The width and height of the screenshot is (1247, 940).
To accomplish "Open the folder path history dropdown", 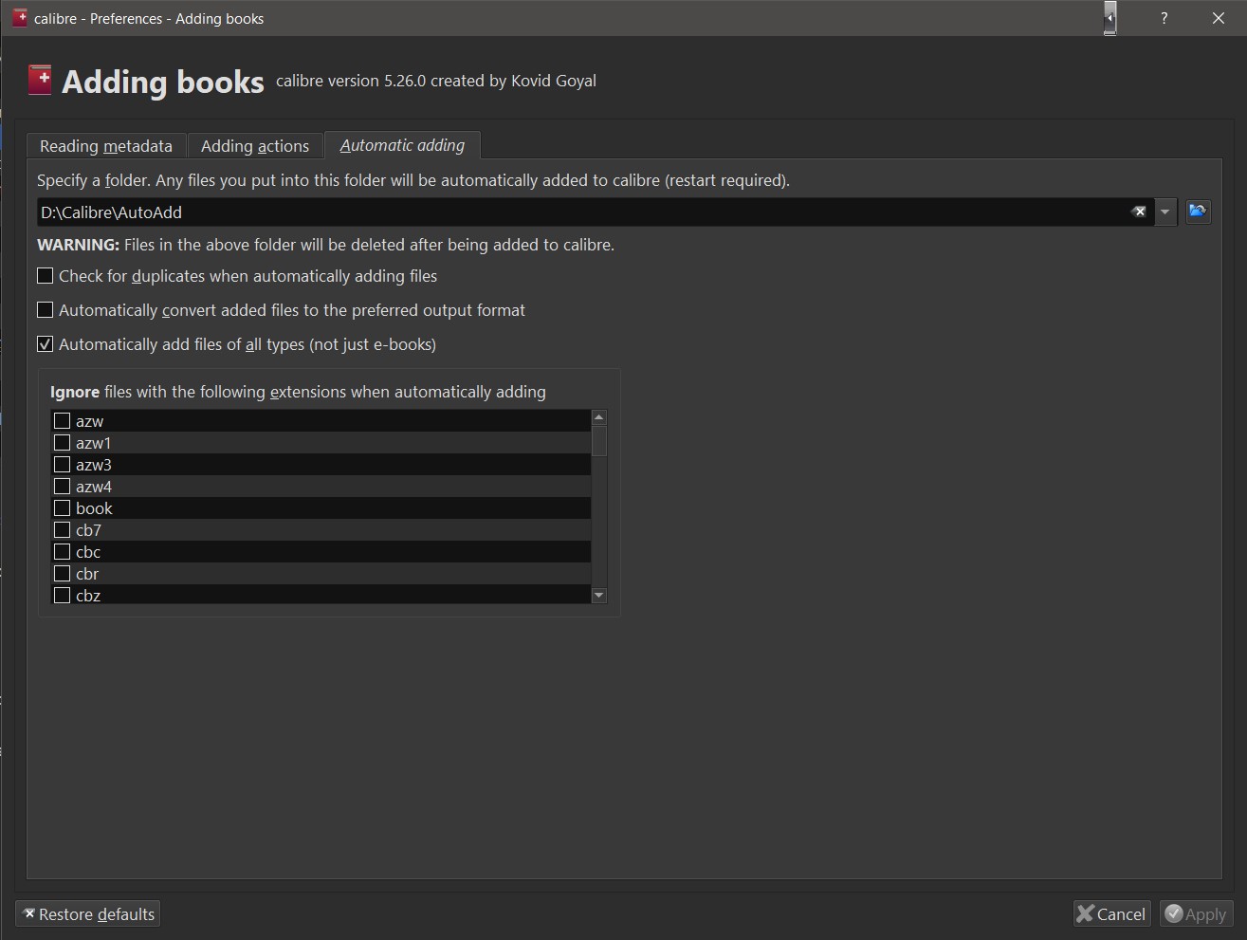I will pos(1165,212).
